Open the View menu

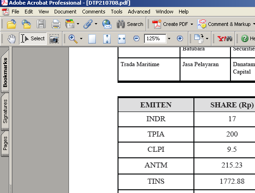click(44, 12)
